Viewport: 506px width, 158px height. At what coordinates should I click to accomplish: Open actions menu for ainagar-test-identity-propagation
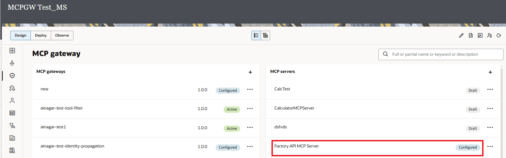250,146
